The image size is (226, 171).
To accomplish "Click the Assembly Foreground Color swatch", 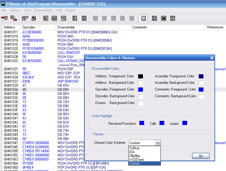I will (x=201, y=76).
